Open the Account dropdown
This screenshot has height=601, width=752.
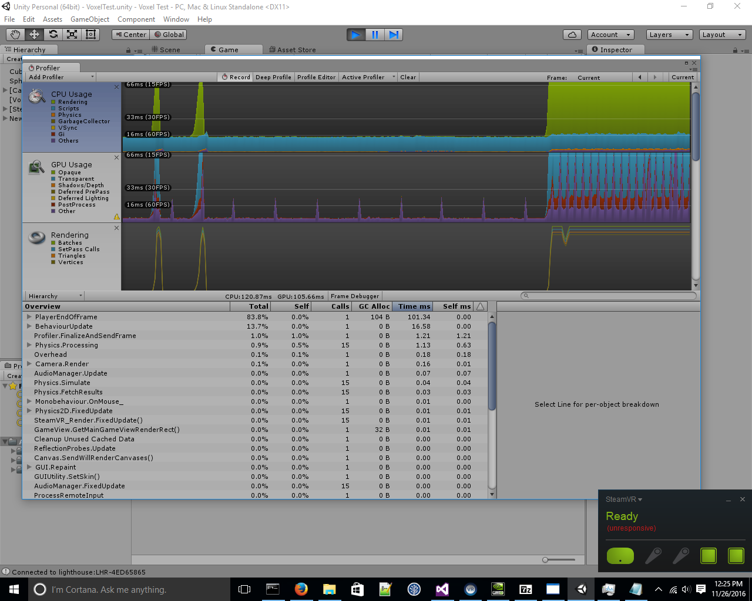(x=611, y=35)
